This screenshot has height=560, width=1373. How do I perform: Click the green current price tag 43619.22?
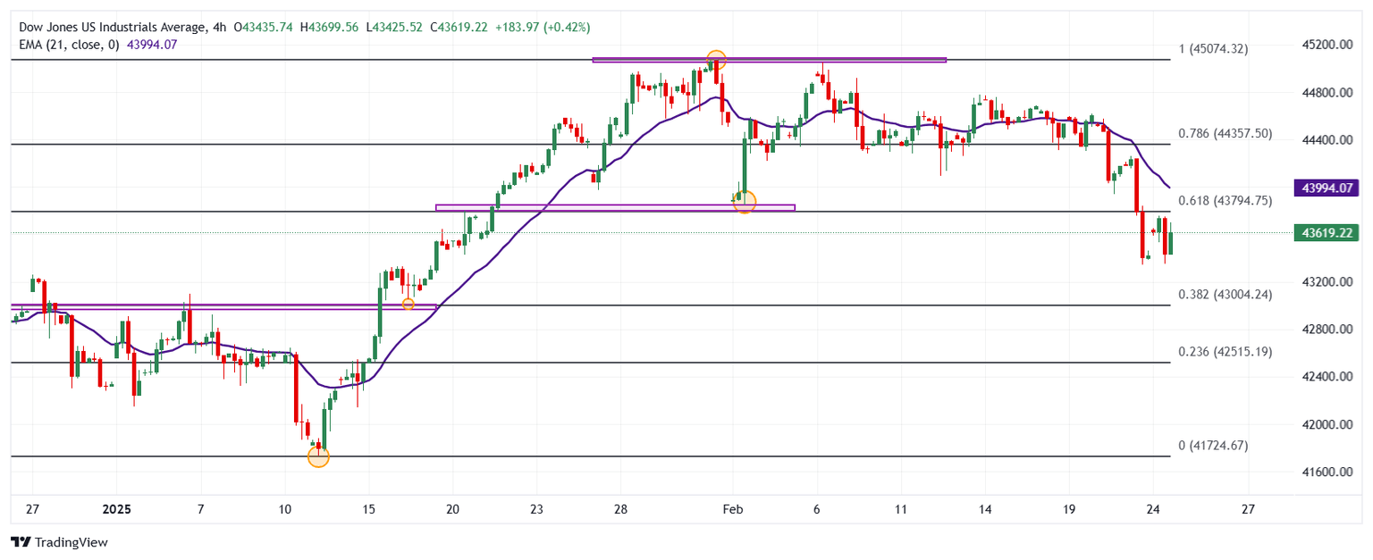click(1325, 233)
